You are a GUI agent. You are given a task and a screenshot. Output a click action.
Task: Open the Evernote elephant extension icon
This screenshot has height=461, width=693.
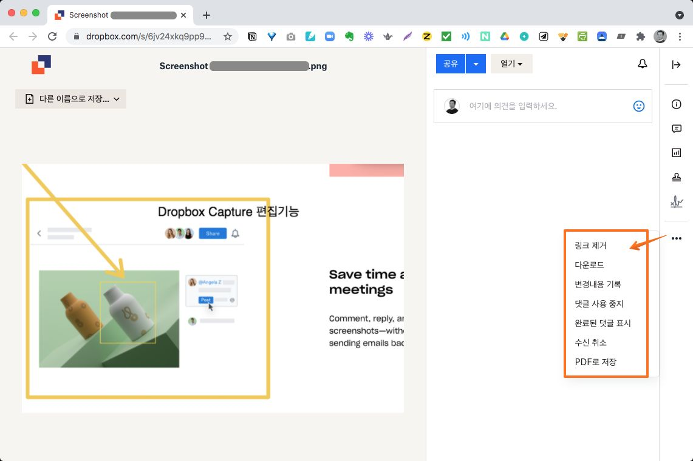349,36
